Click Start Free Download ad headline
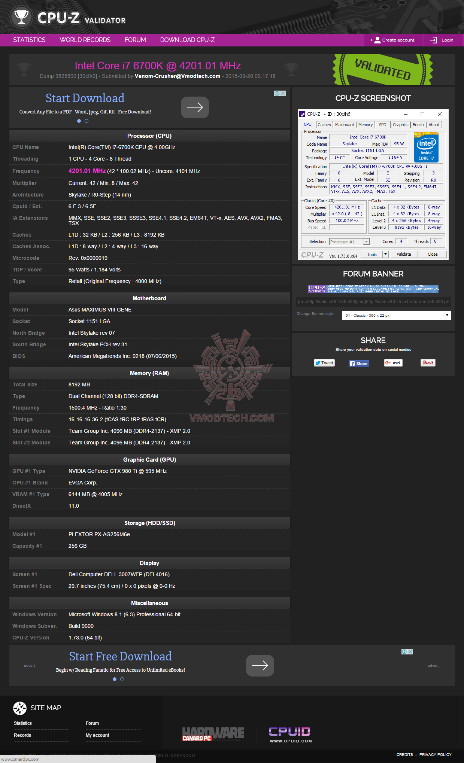Image resolution: width=464 pixels, height=763 pixels. pyautogui.click(x=120, y=656)
